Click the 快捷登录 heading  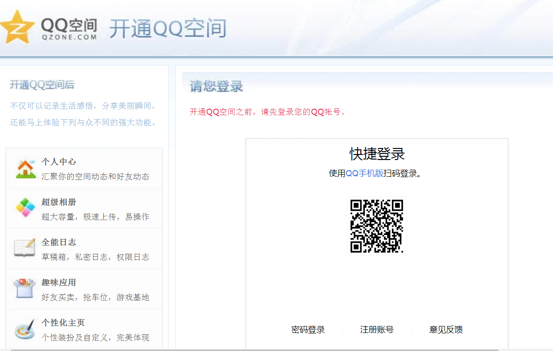coord(377,154)
